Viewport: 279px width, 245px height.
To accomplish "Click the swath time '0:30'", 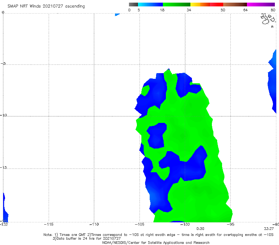I will pyautogui.click(x=200, y=229).
